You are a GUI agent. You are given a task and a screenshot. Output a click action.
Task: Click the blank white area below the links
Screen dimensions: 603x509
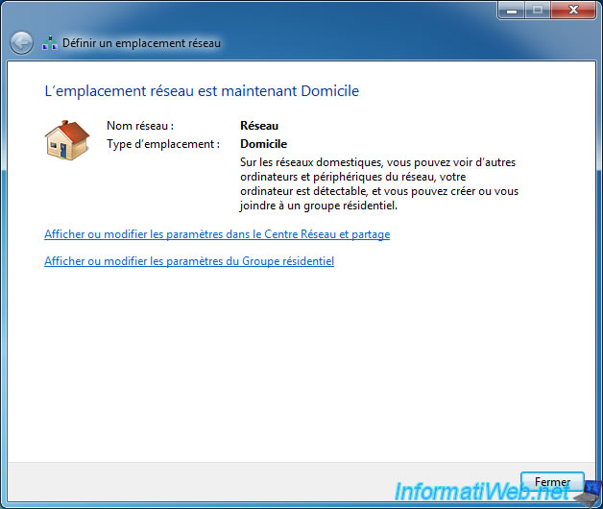tap(288, 365)
